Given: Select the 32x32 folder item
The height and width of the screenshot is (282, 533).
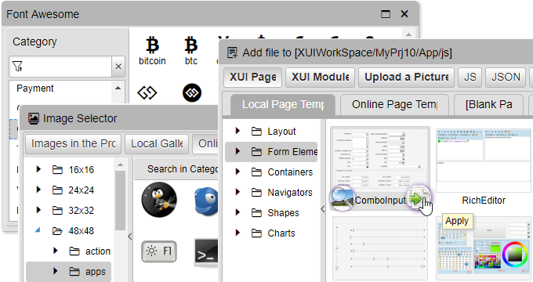Looking at the screenshot, I should click(x=69, y=210).
